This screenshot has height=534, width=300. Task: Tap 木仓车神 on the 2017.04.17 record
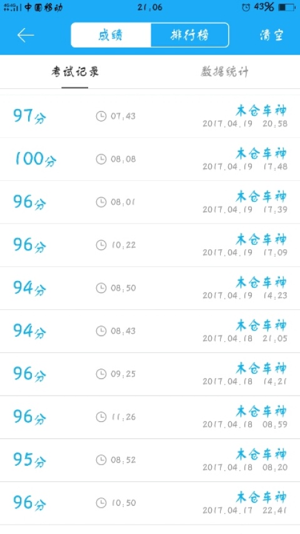click(261, 497)
